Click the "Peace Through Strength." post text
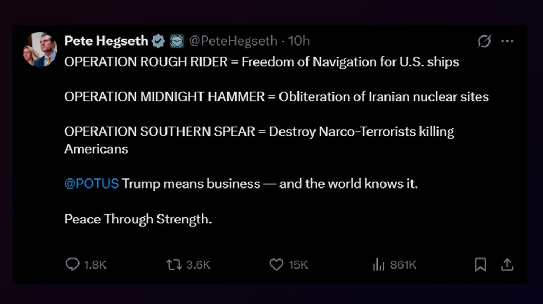543x304 pixels. 138,219
